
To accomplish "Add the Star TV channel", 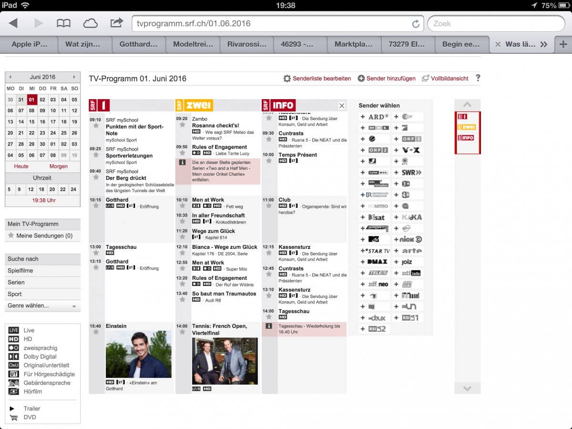I will 374,251.
